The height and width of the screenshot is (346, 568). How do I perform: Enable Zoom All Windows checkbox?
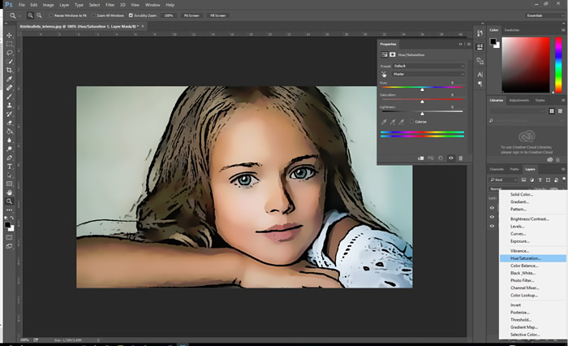(93, 15)
